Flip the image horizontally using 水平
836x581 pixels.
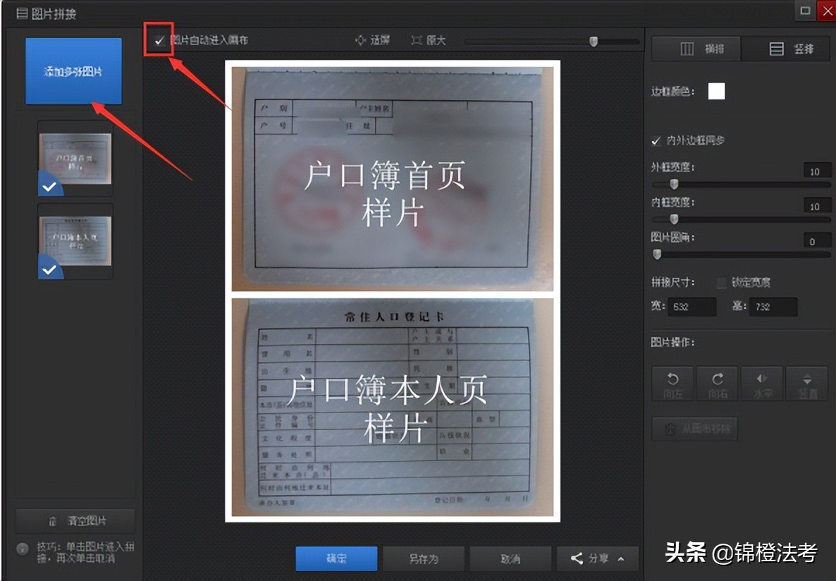click(x=762, y=384)
